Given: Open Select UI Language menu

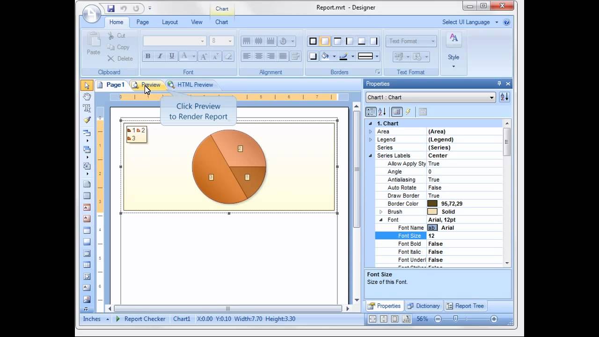Looking at the screenshot, I should point(470,22).
